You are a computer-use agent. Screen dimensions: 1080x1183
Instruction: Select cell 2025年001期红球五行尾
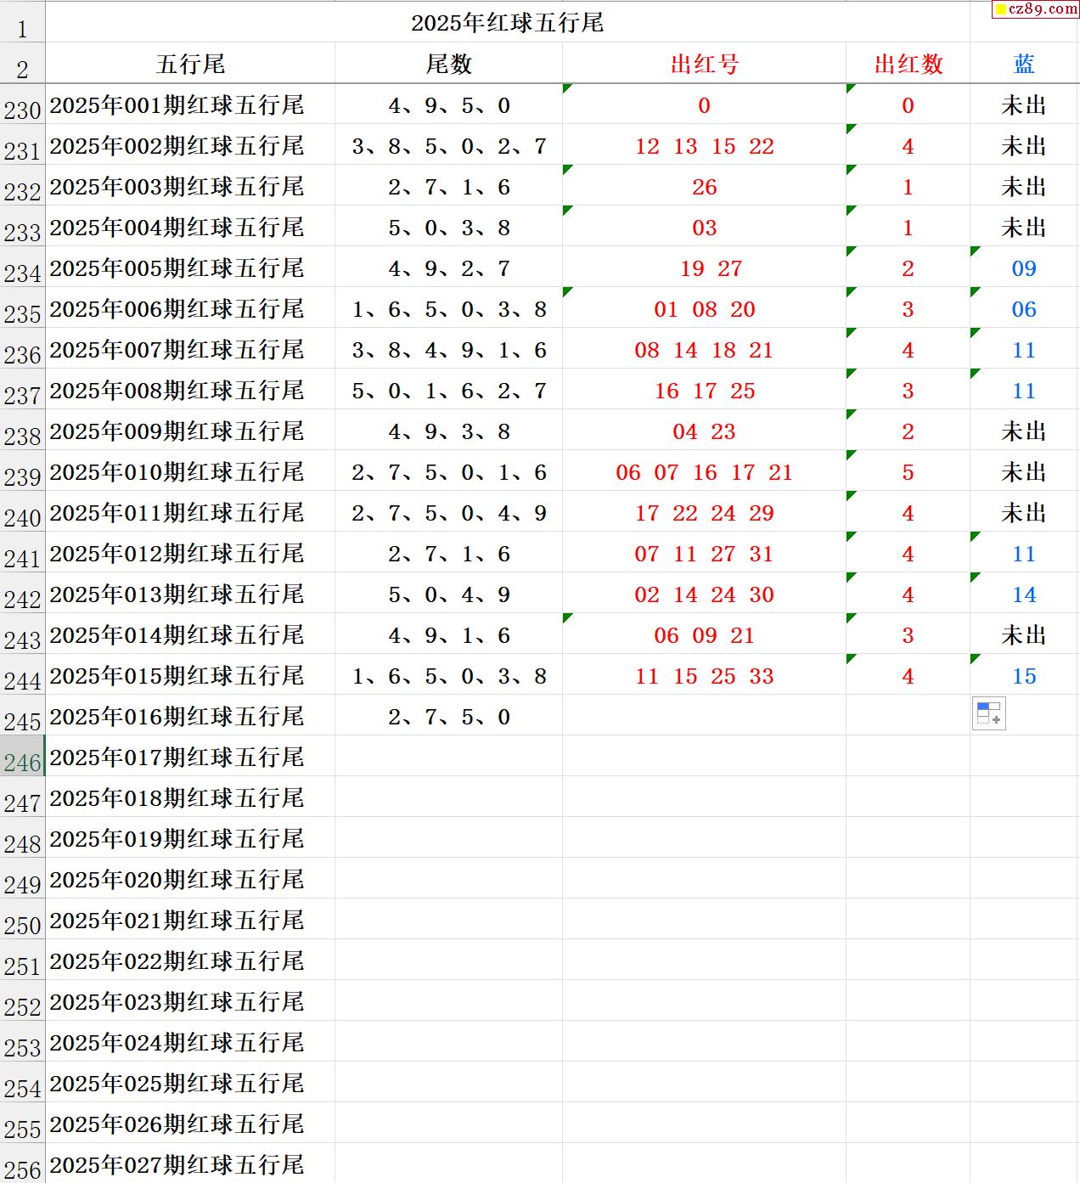tap(177, 105)
